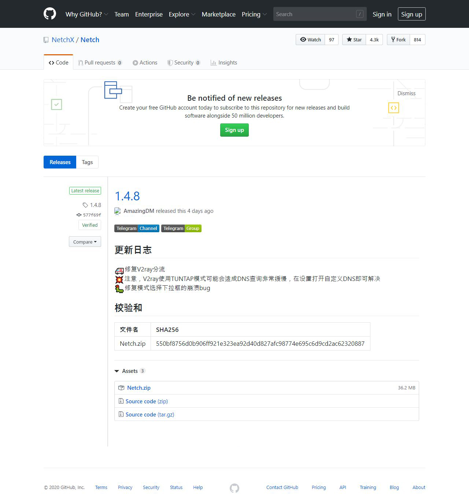Download Source code (tar.gz)
469x500 pixels.
(150, 415)
